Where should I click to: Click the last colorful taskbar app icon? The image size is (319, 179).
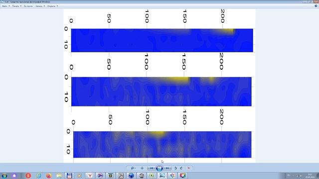click(183, 176)
